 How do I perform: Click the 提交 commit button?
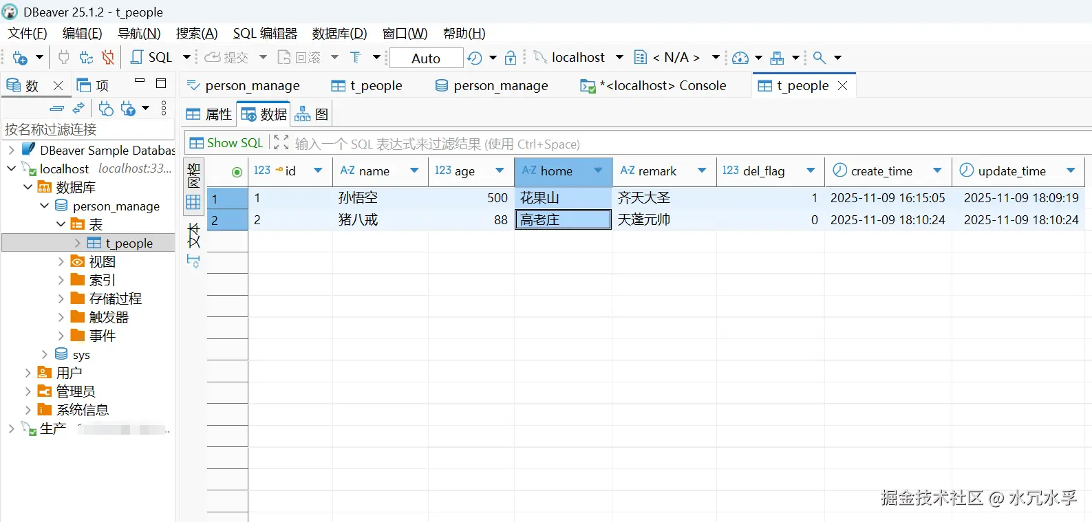pyautogui.click(x=226, y=58)
